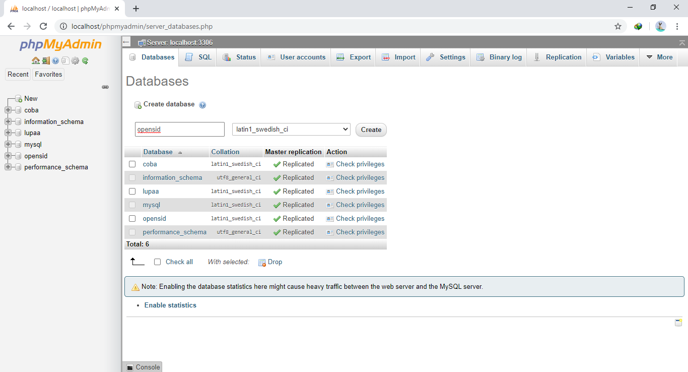Viewport: 688px width, 372px height.
Task: Enable the Check all checkbox
Action: (x=157, y=262)
